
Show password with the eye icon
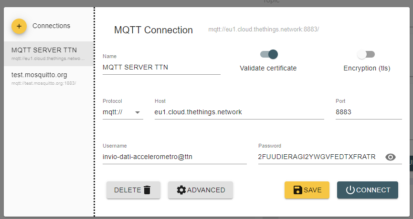pyautogui.click(x=391, y=157)
